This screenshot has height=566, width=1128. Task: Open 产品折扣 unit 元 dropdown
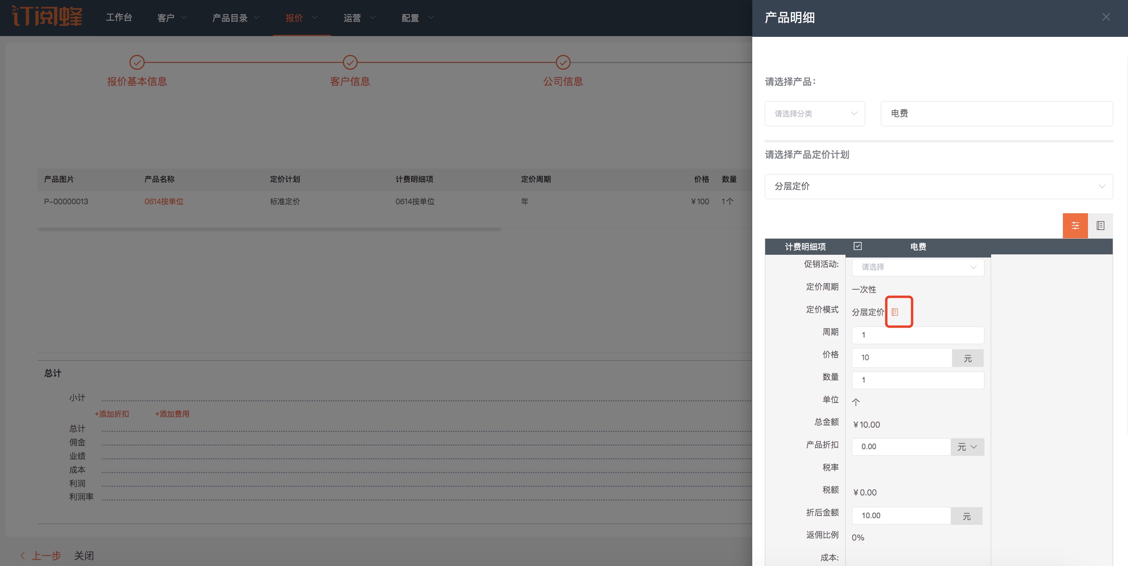[x=967, y=447]
